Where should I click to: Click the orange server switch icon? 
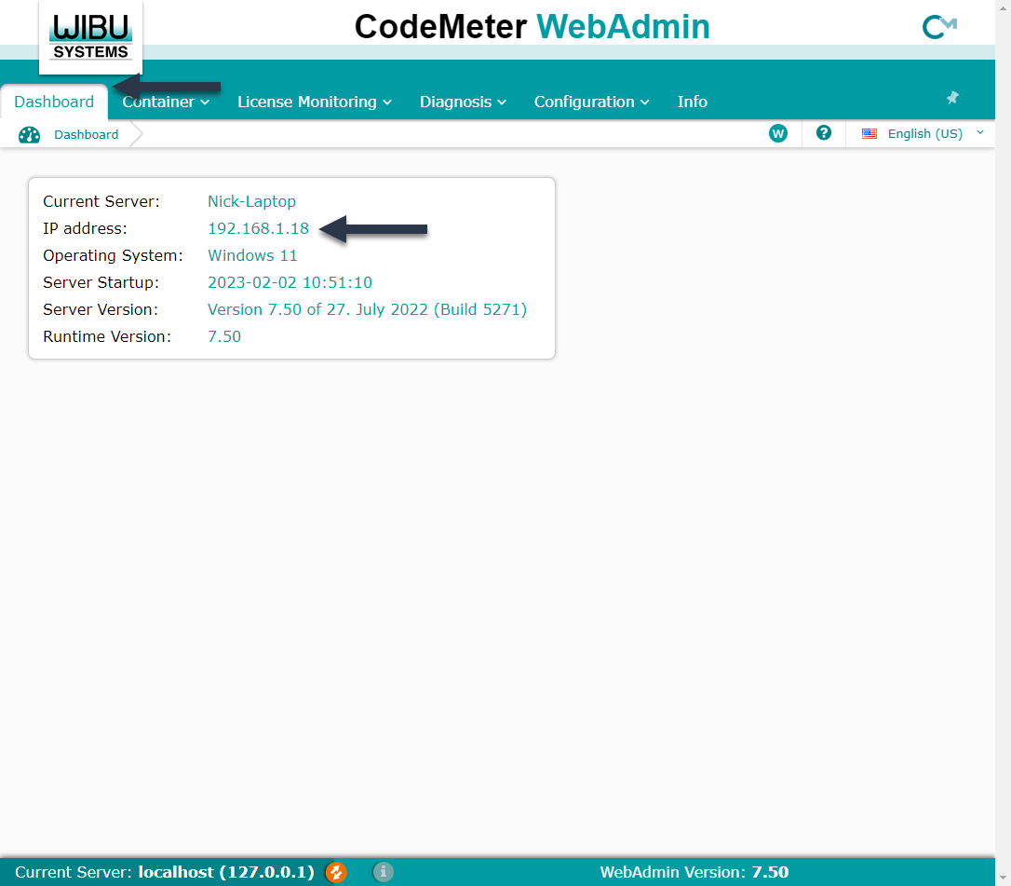click(336, 872)
